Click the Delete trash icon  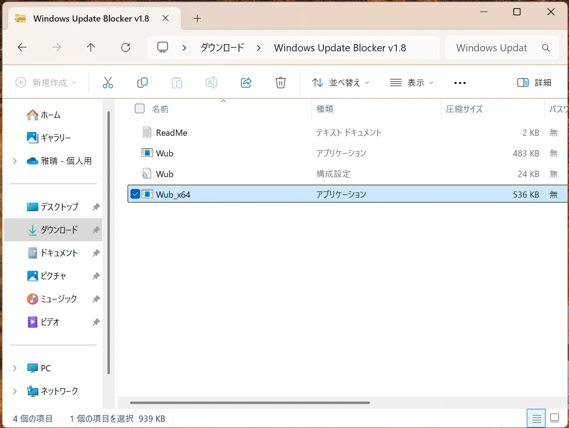click(x=280, y=82)
